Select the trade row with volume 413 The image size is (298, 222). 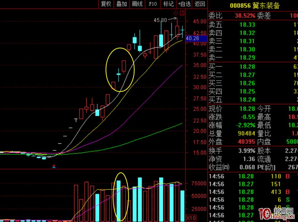point(253,192)
